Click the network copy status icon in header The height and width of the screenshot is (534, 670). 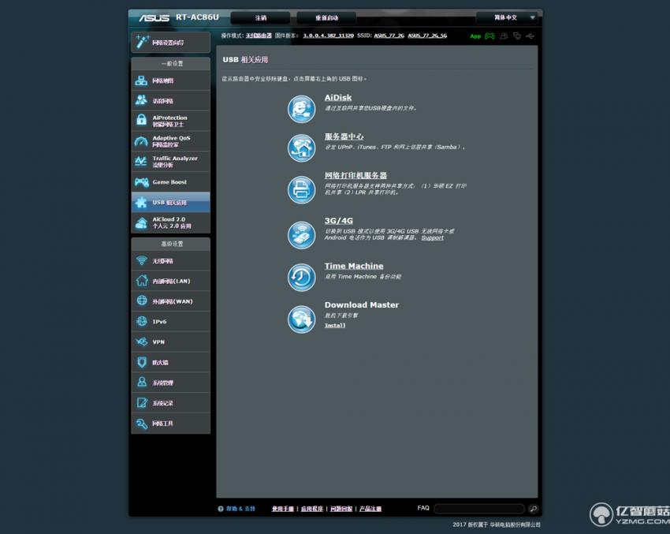pyautogui.click(x=517, y=36)
